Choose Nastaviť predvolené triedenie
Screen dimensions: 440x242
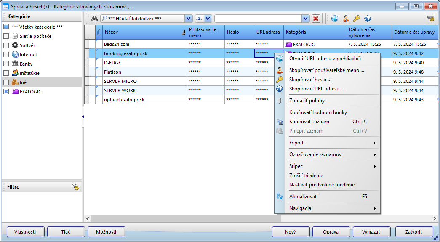[332, 185]
